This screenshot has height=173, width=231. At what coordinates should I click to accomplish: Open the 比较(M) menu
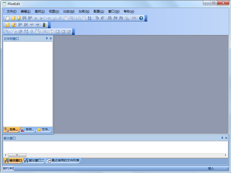(x=69, y=11)
